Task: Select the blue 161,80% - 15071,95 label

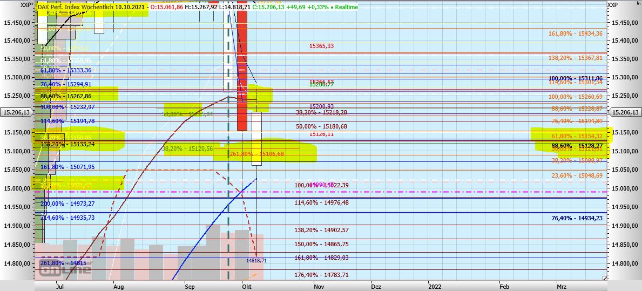Action: click(x=67, y=167)
